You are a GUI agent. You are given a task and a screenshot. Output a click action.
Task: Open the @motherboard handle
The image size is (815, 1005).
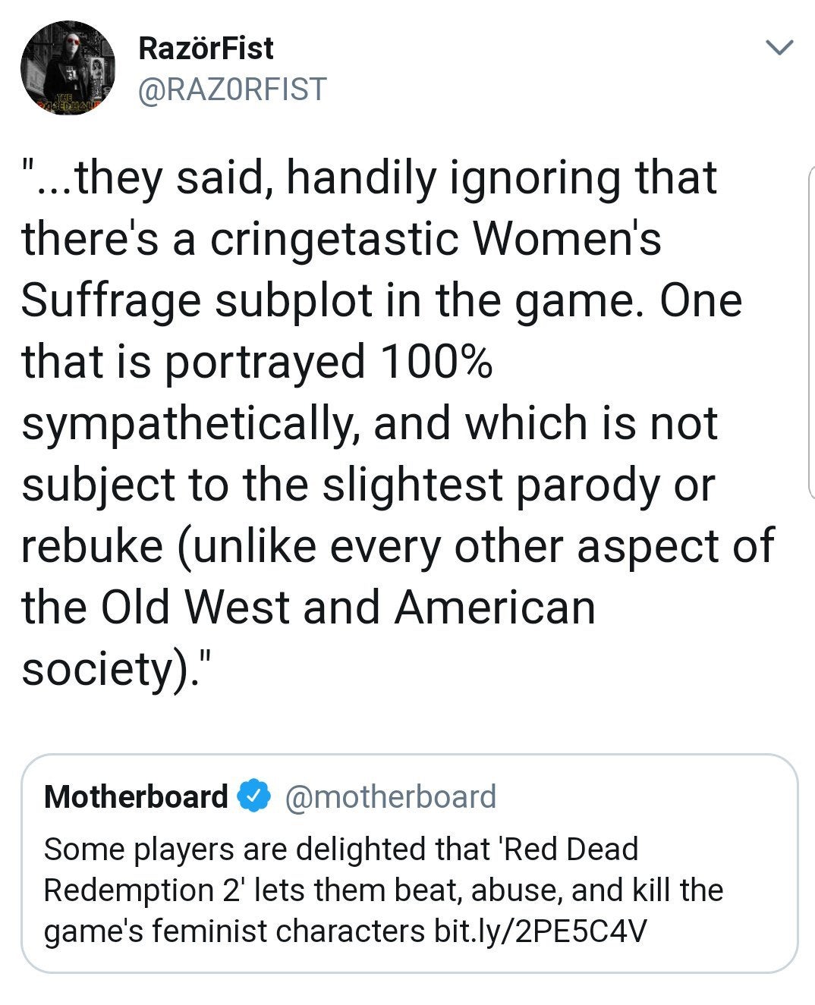(x=389, y=796)
